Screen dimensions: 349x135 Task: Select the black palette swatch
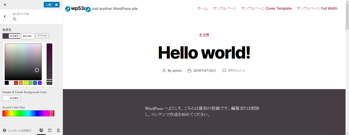coord(7,83)
